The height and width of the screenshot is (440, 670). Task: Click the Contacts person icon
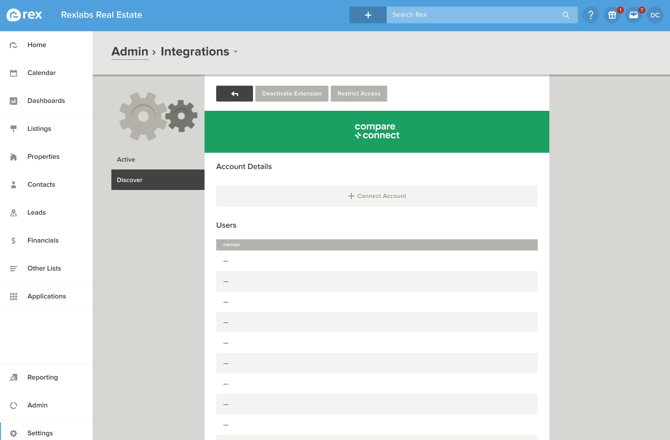click(13, 185)
